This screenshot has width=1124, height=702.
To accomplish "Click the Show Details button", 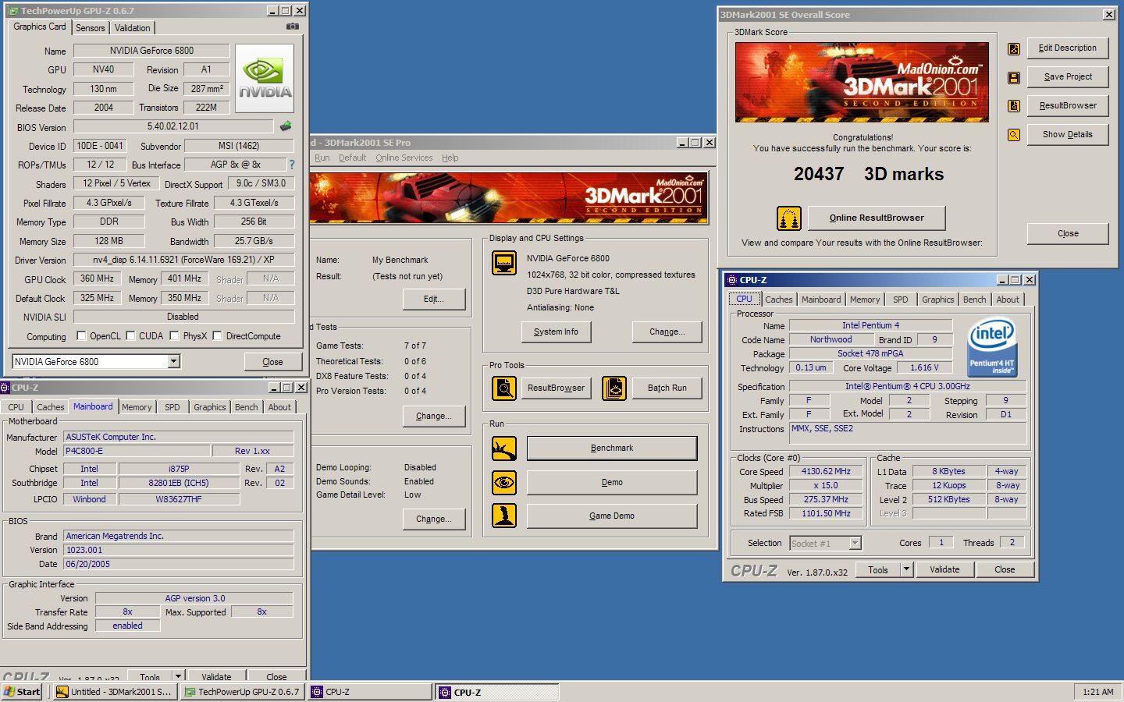I will [1068, 135].
